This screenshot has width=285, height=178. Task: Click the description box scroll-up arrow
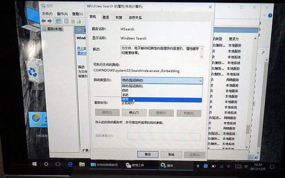click(x=202, y=49)
